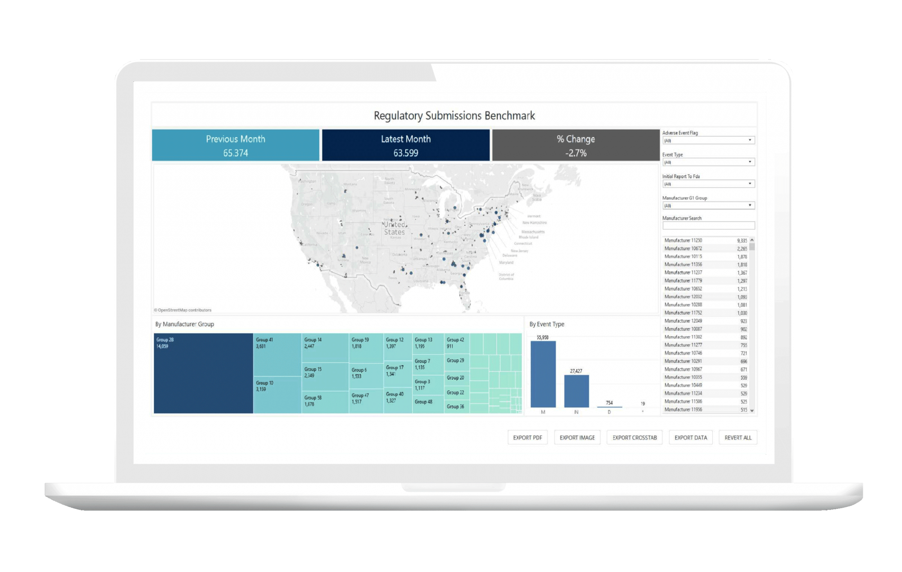The image size is (902, 572).
Task: Select the Previous Month tile
Action: 236,145
